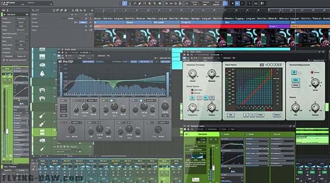Select the Arrow tool in the toolbar
Viewport: 330px width, 183px height.
coord(124,3)
